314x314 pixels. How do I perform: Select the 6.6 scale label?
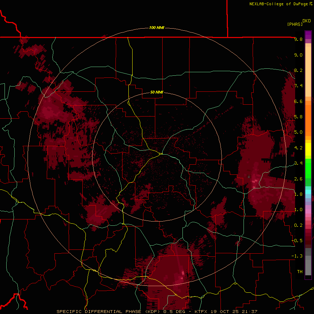(x=298, y=101)
